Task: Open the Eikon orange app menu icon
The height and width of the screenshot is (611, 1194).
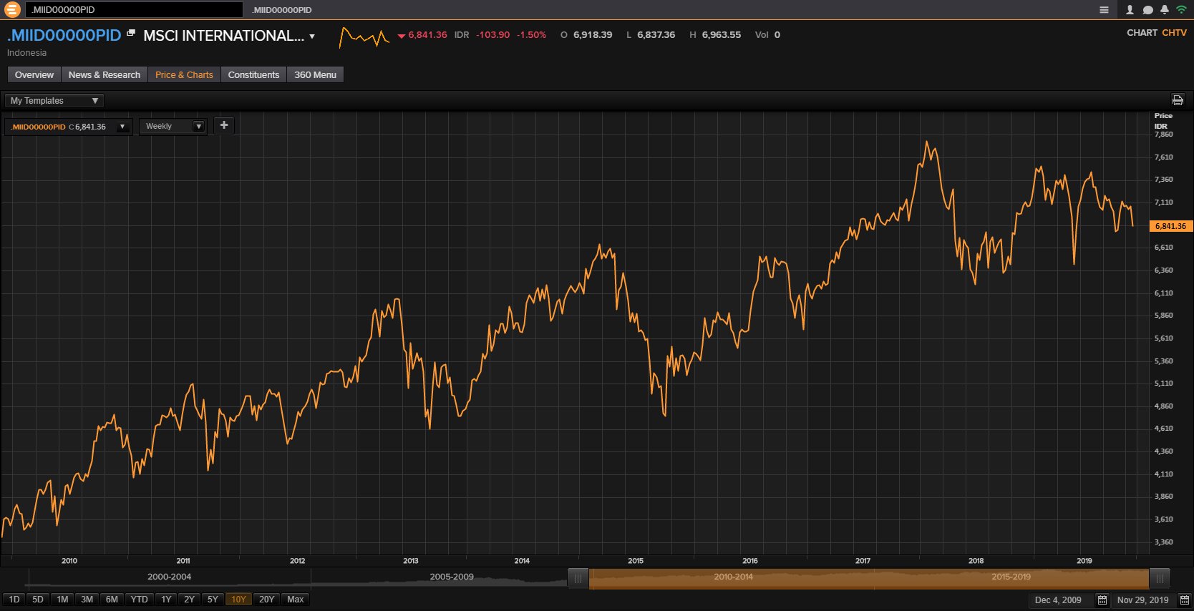Action: point(12,9)
